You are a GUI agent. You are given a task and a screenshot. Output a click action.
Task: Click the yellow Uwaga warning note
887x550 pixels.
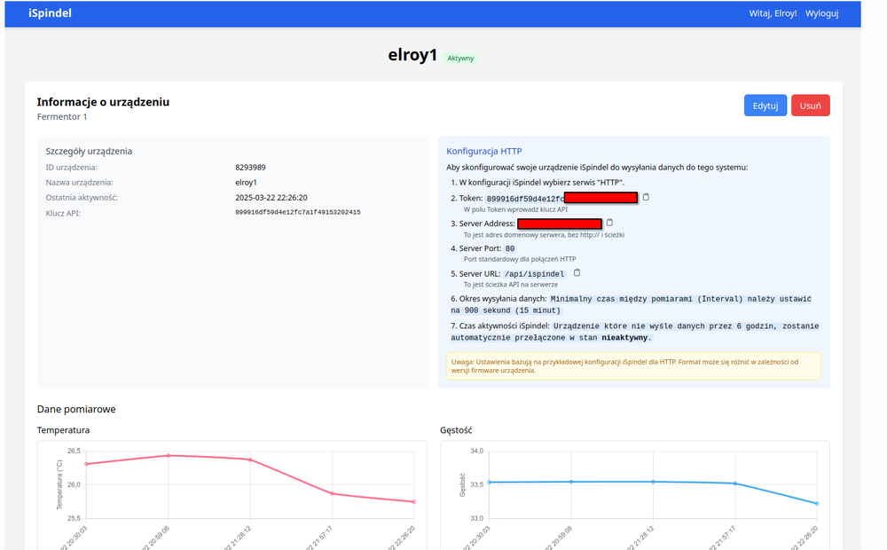[x=633, y=365]
